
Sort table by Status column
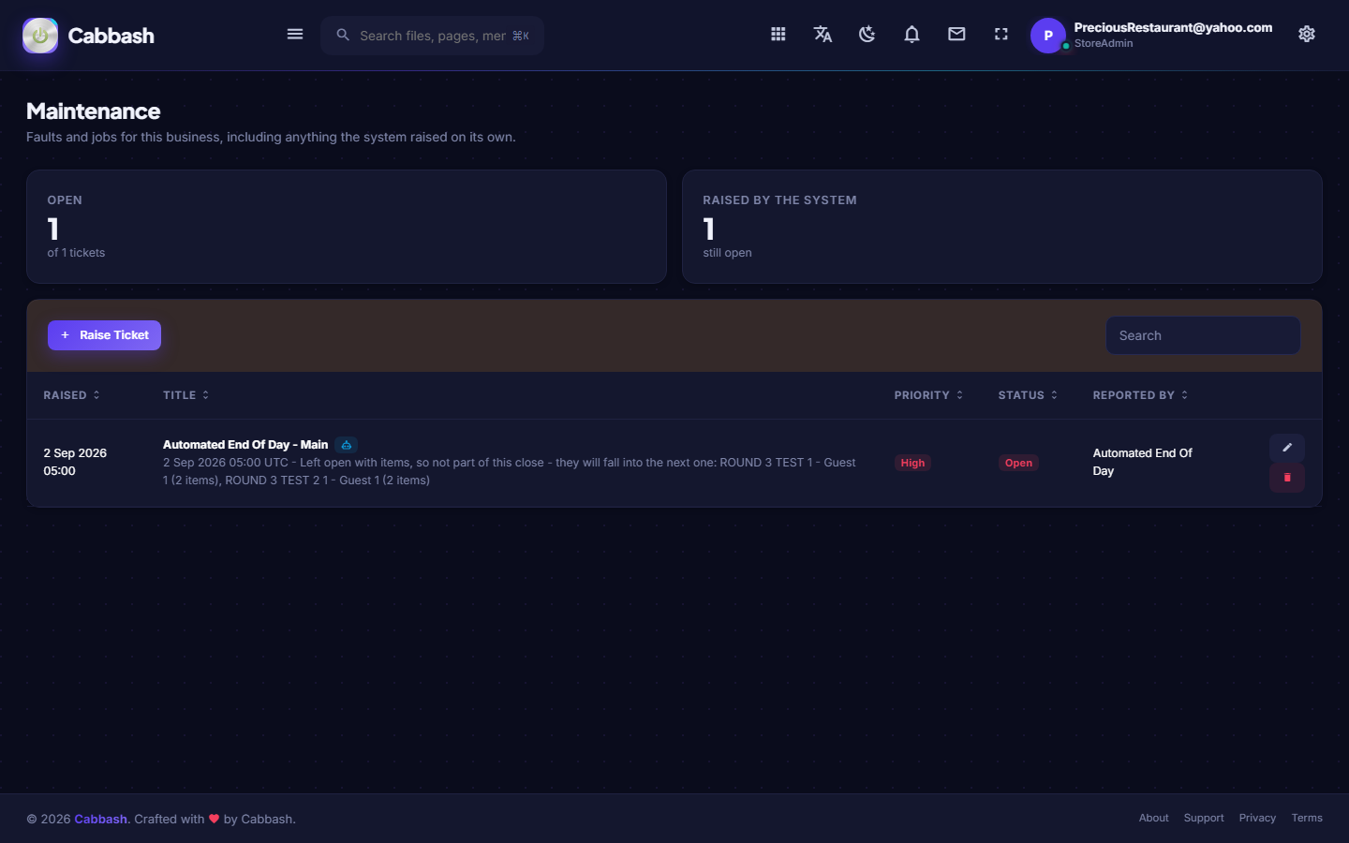coord(1028,395)
